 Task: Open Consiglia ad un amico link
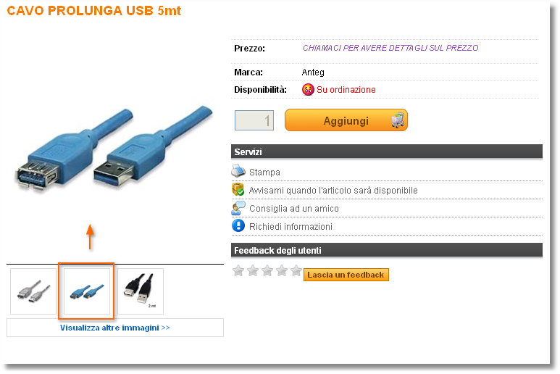tap(294, 209)
